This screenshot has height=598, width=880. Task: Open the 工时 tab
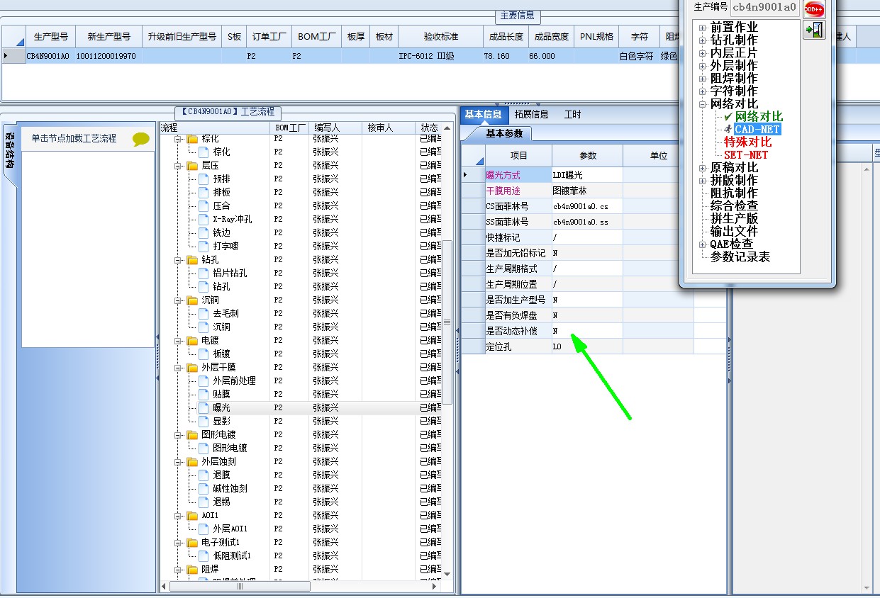point(572,114)
